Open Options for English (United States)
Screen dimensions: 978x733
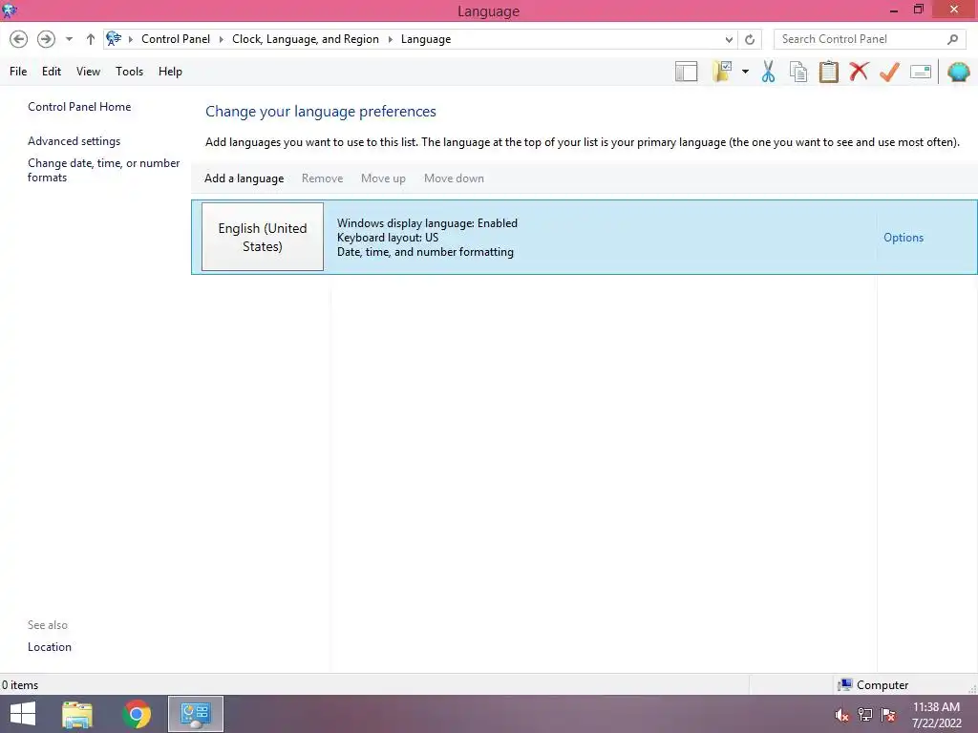click(904, 238)
